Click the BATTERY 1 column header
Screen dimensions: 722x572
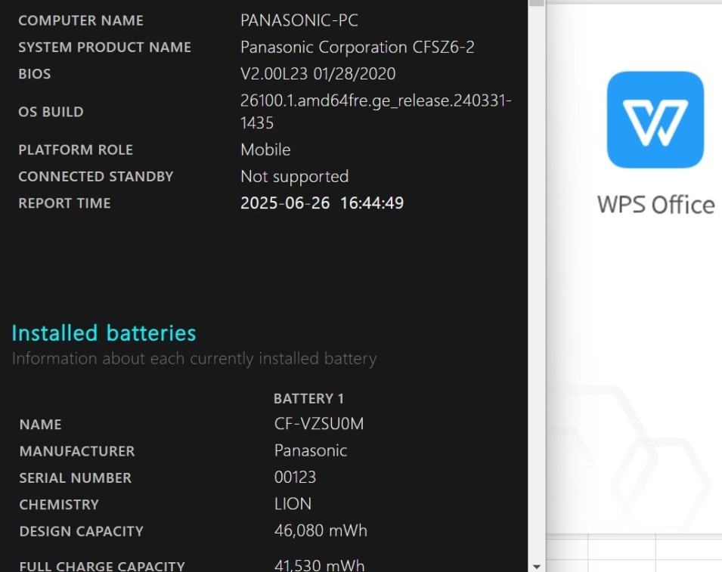[x=308, y=398]
